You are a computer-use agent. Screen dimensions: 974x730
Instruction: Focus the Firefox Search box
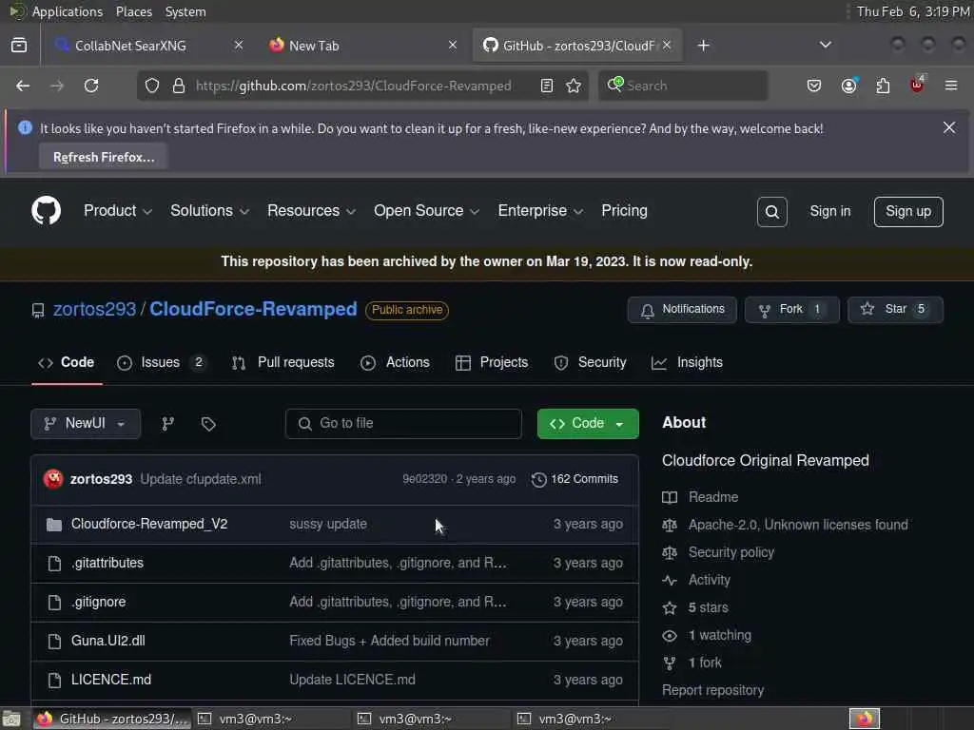[683, 86]
